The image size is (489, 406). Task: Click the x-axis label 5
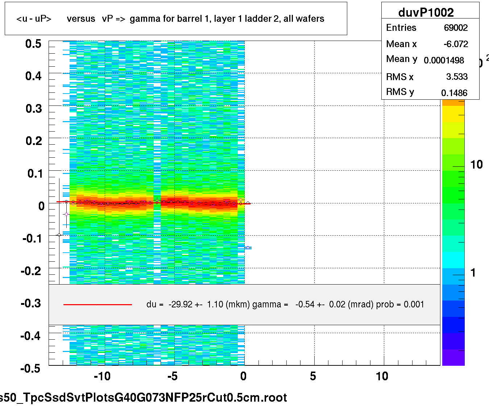pos(313,376)
